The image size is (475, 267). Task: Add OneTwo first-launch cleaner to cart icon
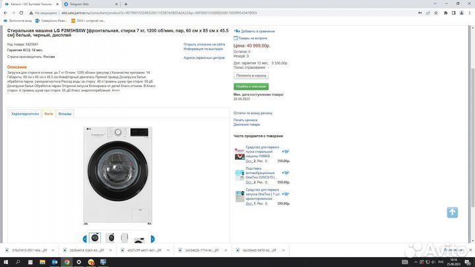click(286, 194)
